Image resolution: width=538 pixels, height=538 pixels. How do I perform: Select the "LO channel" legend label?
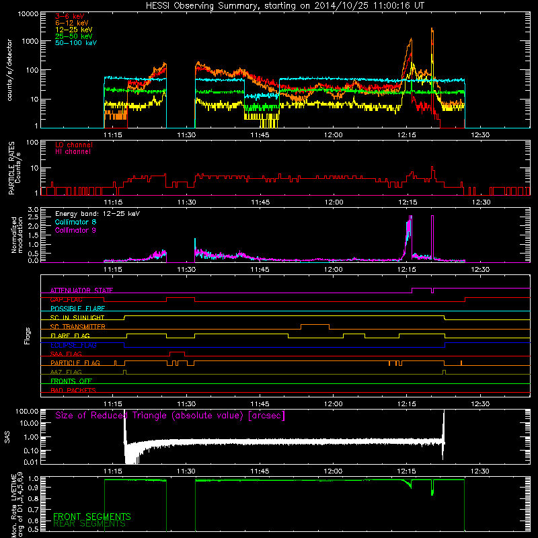[x=74, y=145]
